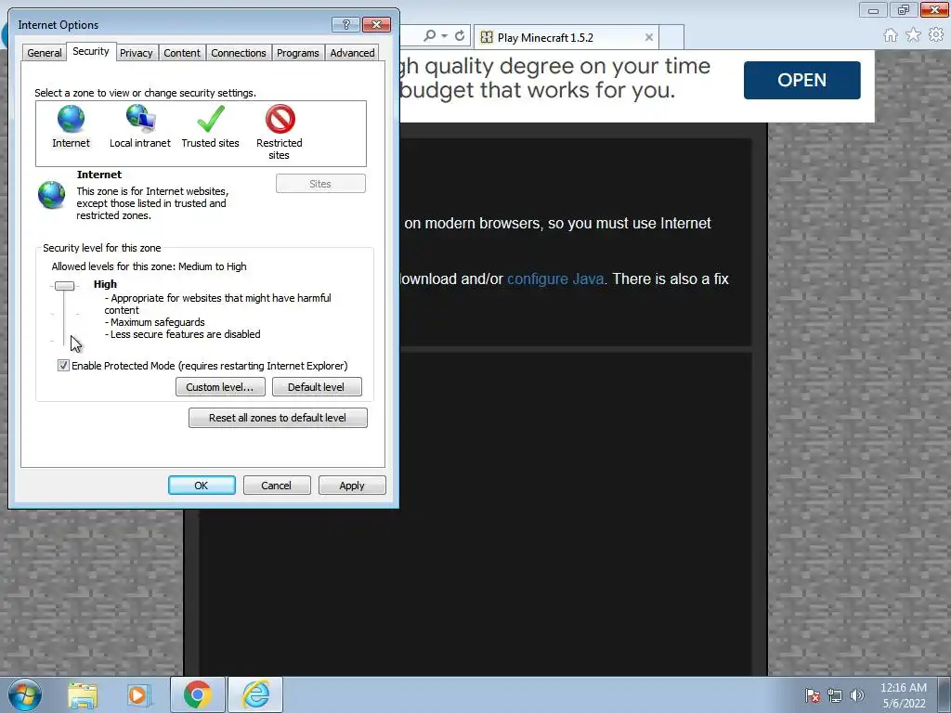Click the Minecraft favicon on the browser tab

pyautogui.click(x=487, y=37)
